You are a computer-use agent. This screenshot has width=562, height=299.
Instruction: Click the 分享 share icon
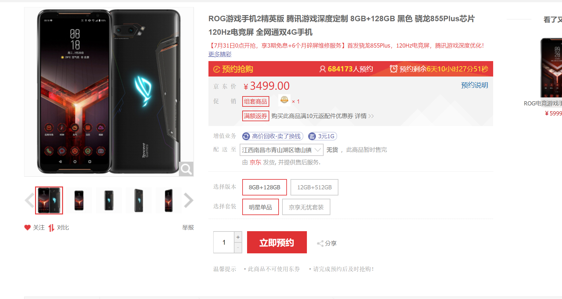coord(320,243)
